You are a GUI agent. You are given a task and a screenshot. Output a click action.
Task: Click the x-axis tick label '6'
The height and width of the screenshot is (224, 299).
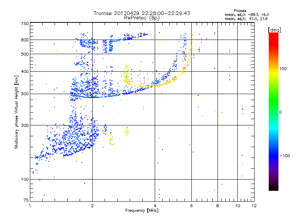[191, 206]
